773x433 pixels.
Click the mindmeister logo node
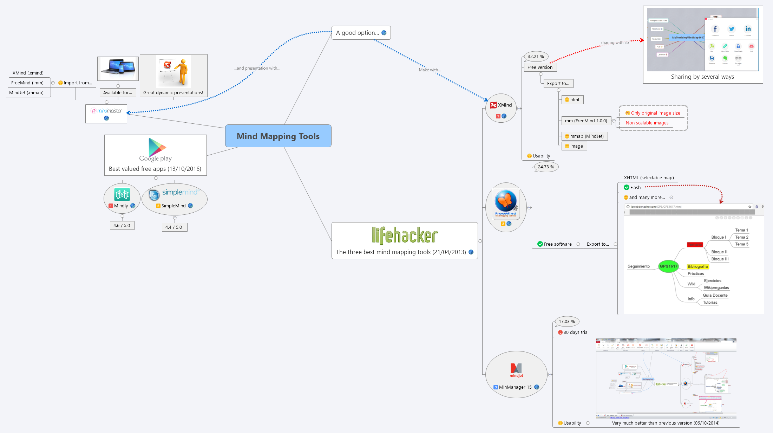coord(106,110)
